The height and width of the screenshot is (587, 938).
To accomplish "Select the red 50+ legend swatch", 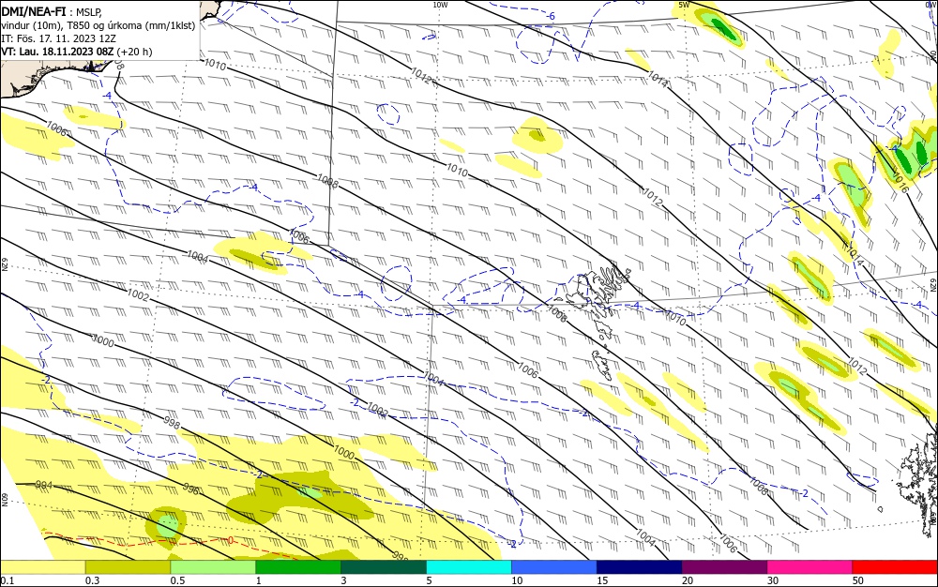I will tap(895, 567).
